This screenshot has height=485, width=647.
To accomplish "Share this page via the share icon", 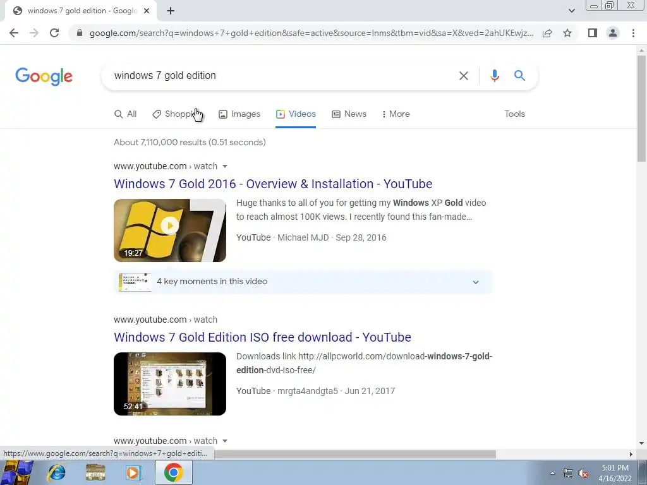I will tap(547, 33).
